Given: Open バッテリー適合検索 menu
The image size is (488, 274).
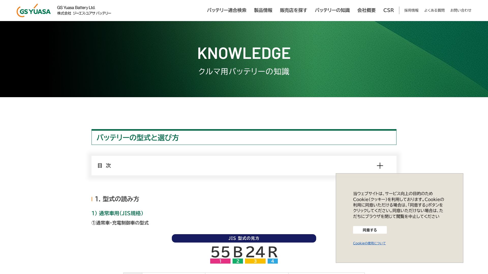Looking at the screenshot, I should pos(226,10).
